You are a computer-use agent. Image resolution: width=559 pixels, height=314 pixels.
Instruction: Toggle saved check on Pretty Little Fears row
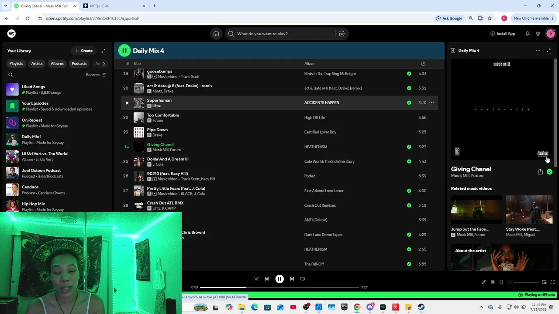(409, 191)
